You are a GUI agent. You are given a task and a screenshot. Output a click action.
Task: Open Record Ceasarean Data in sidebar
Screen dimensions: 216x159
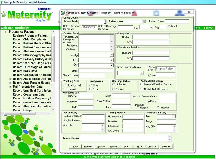click(x=29, y=94)
